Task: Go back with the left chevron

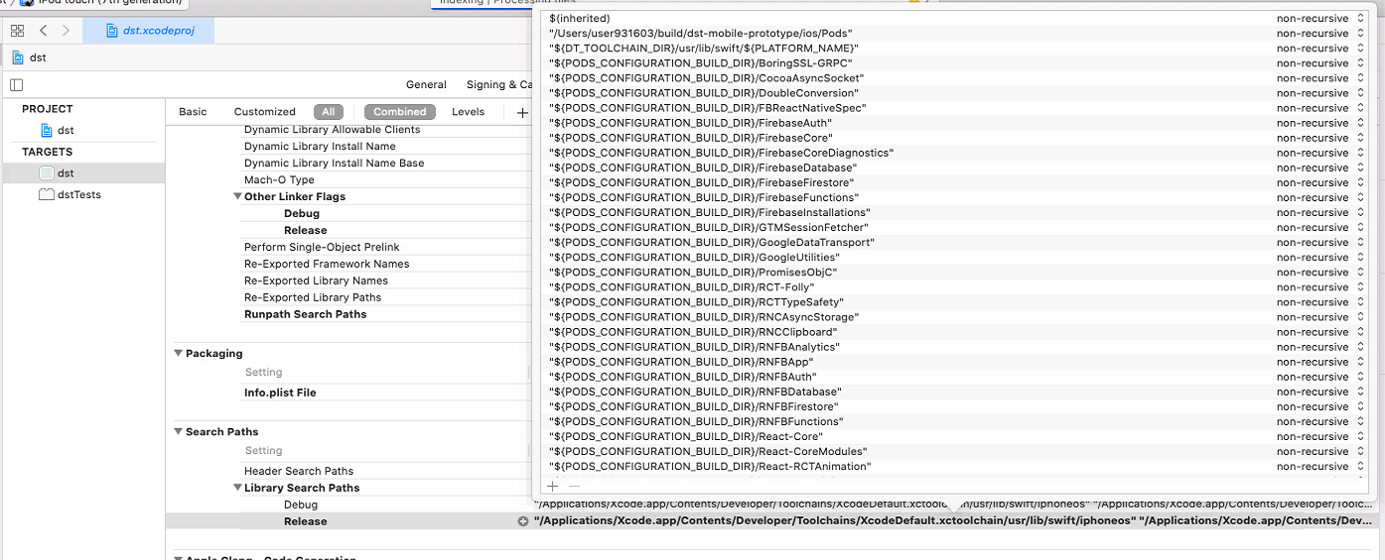Action: 43,31
